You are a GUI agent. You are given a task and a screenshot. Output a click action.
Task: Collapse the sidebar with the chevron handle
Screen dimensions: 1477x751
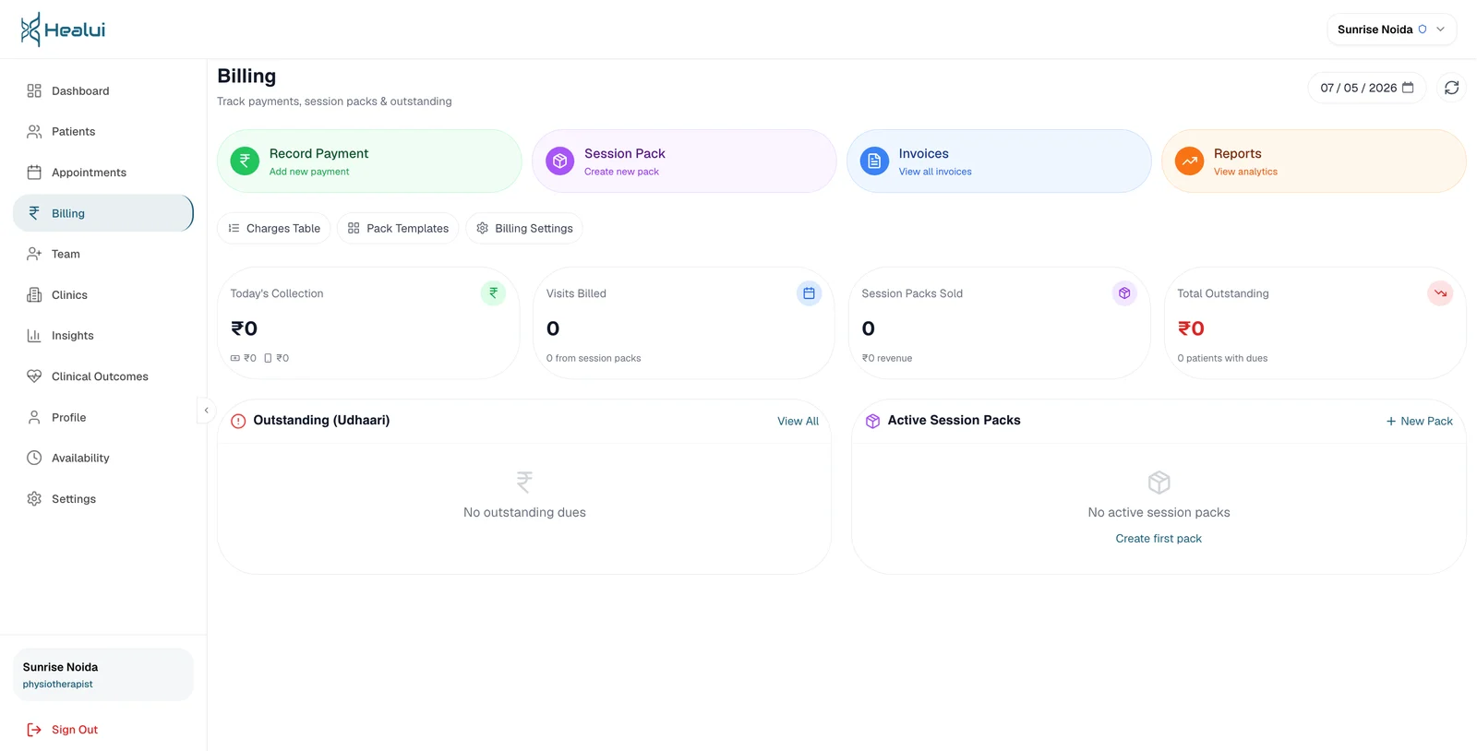[206, 410]
